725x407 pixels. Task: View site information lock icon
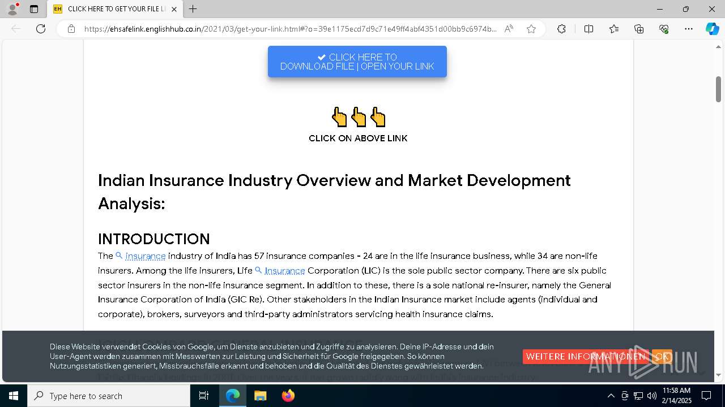[x=71, y=29]
